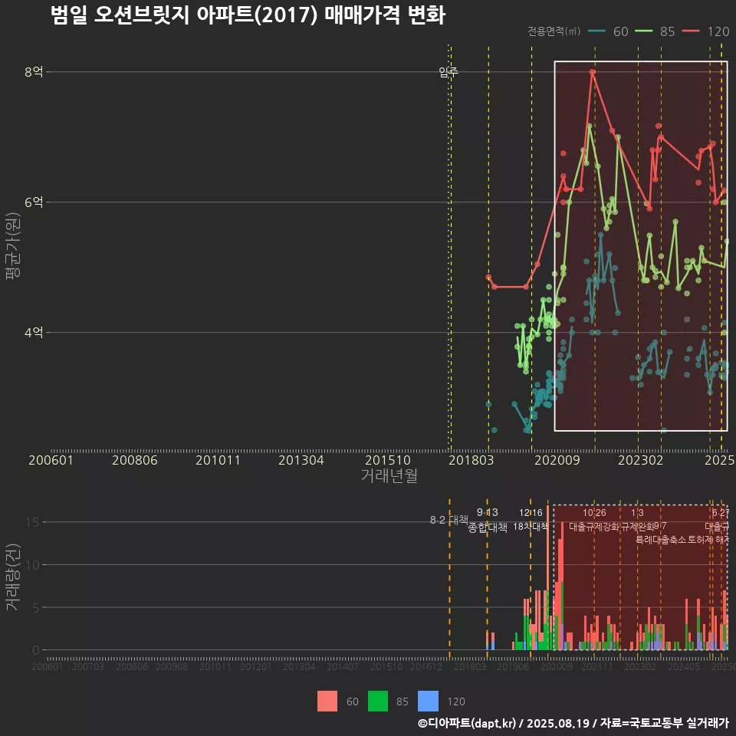Click 201612 on the volume chart x-axis
This screenshot has width=736, height=736.
point(426,666)
